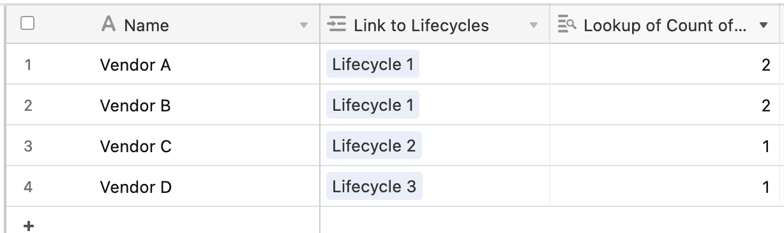784x233 pixels.
Task: Open the Lifecycle 2 linked record chip
Action: click(x=374, y=146)
